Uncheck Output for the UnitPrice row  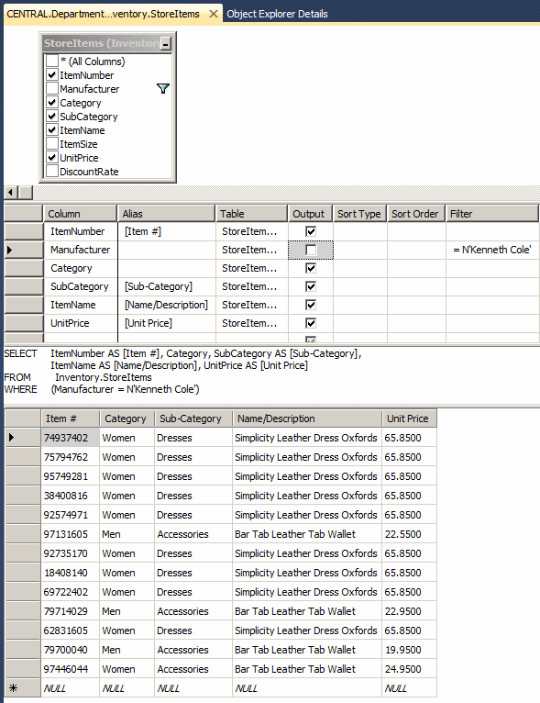(x=311, y=323)
